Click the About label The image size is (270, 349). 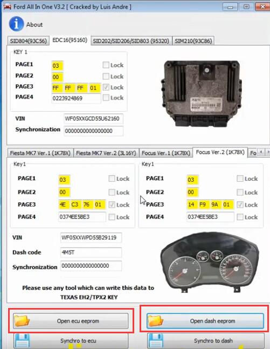(34, 24)
